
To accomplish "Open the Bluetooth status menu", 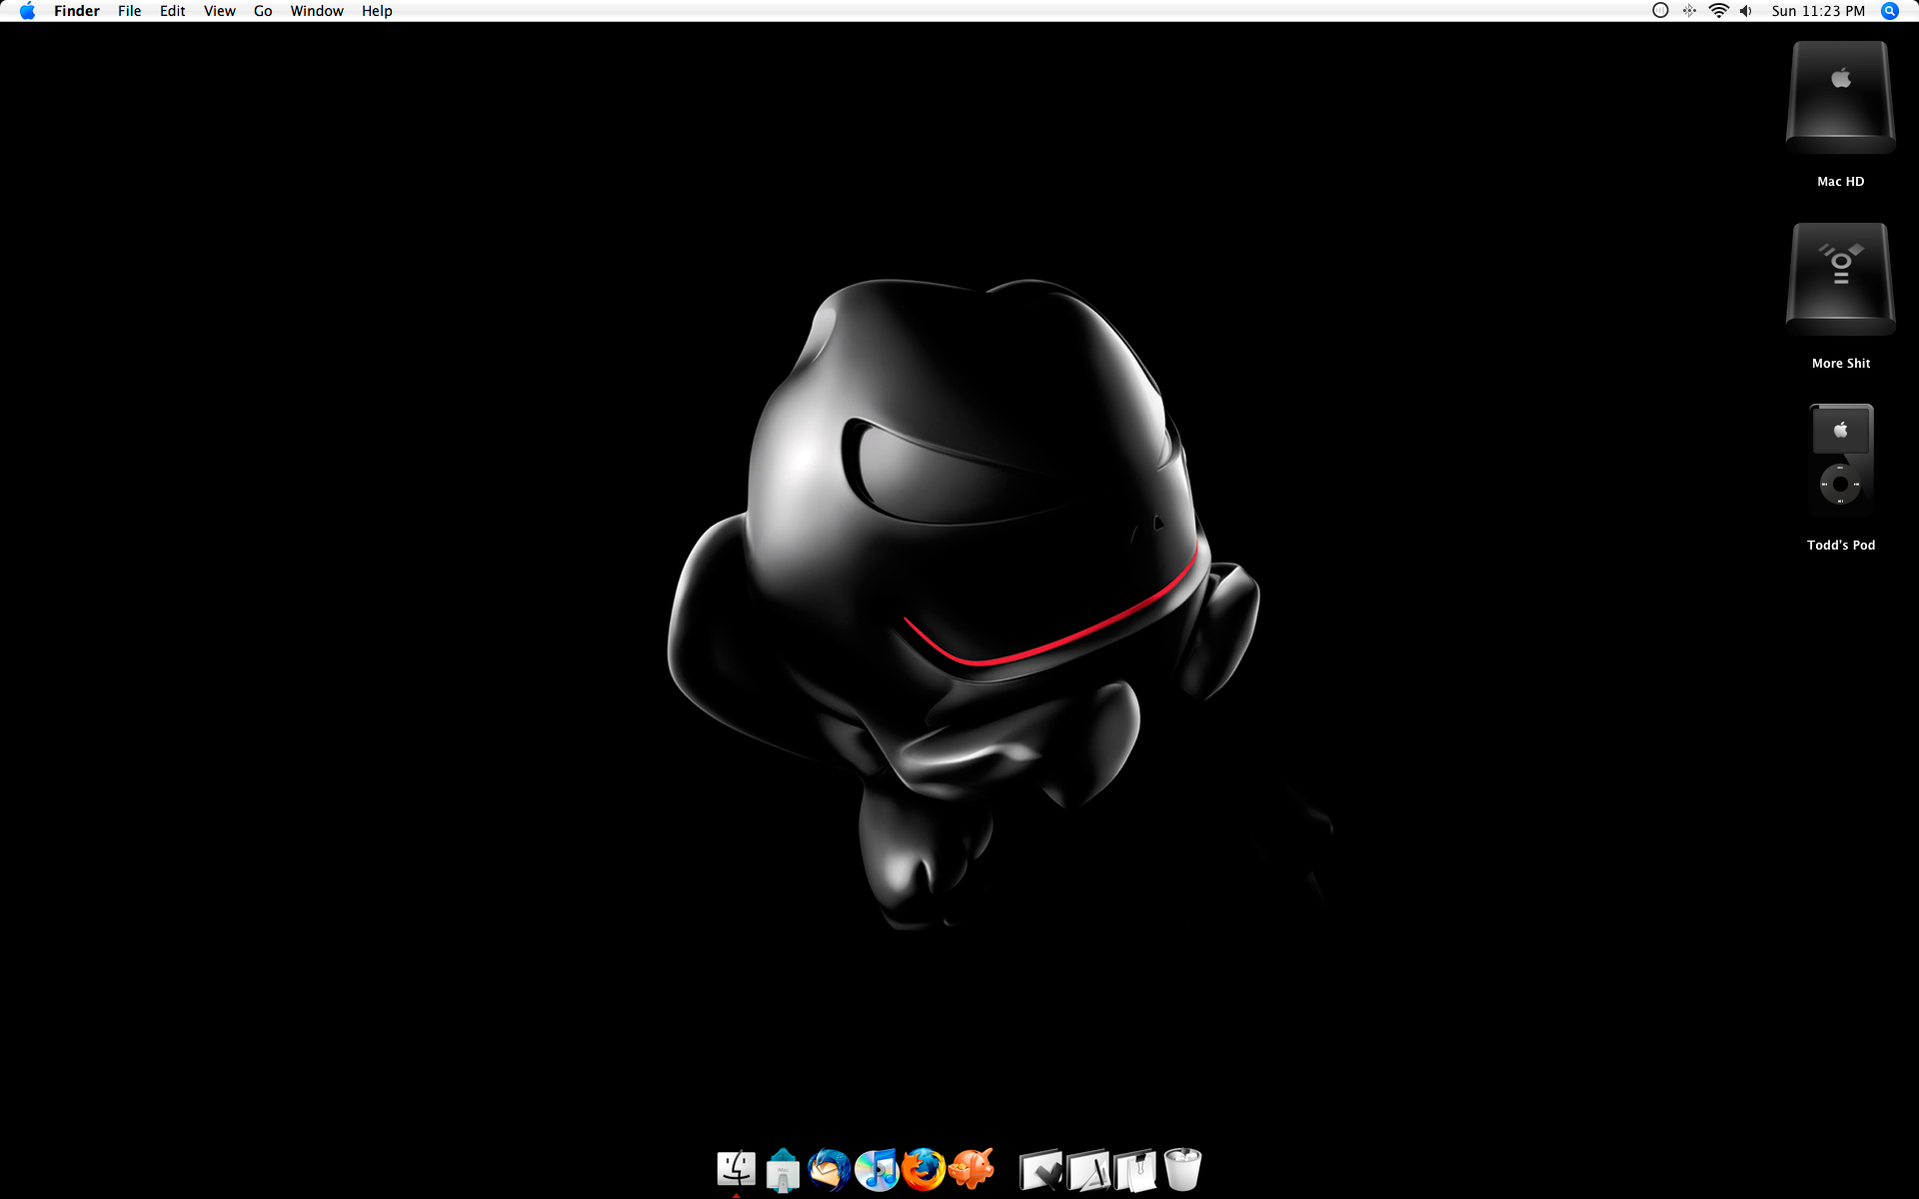I will click(x=1689, y=11).
